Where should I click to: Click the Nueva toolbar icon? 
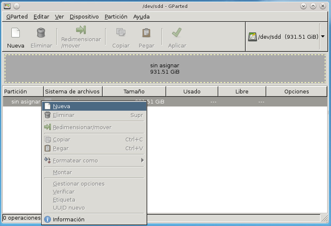click(16, 33)
